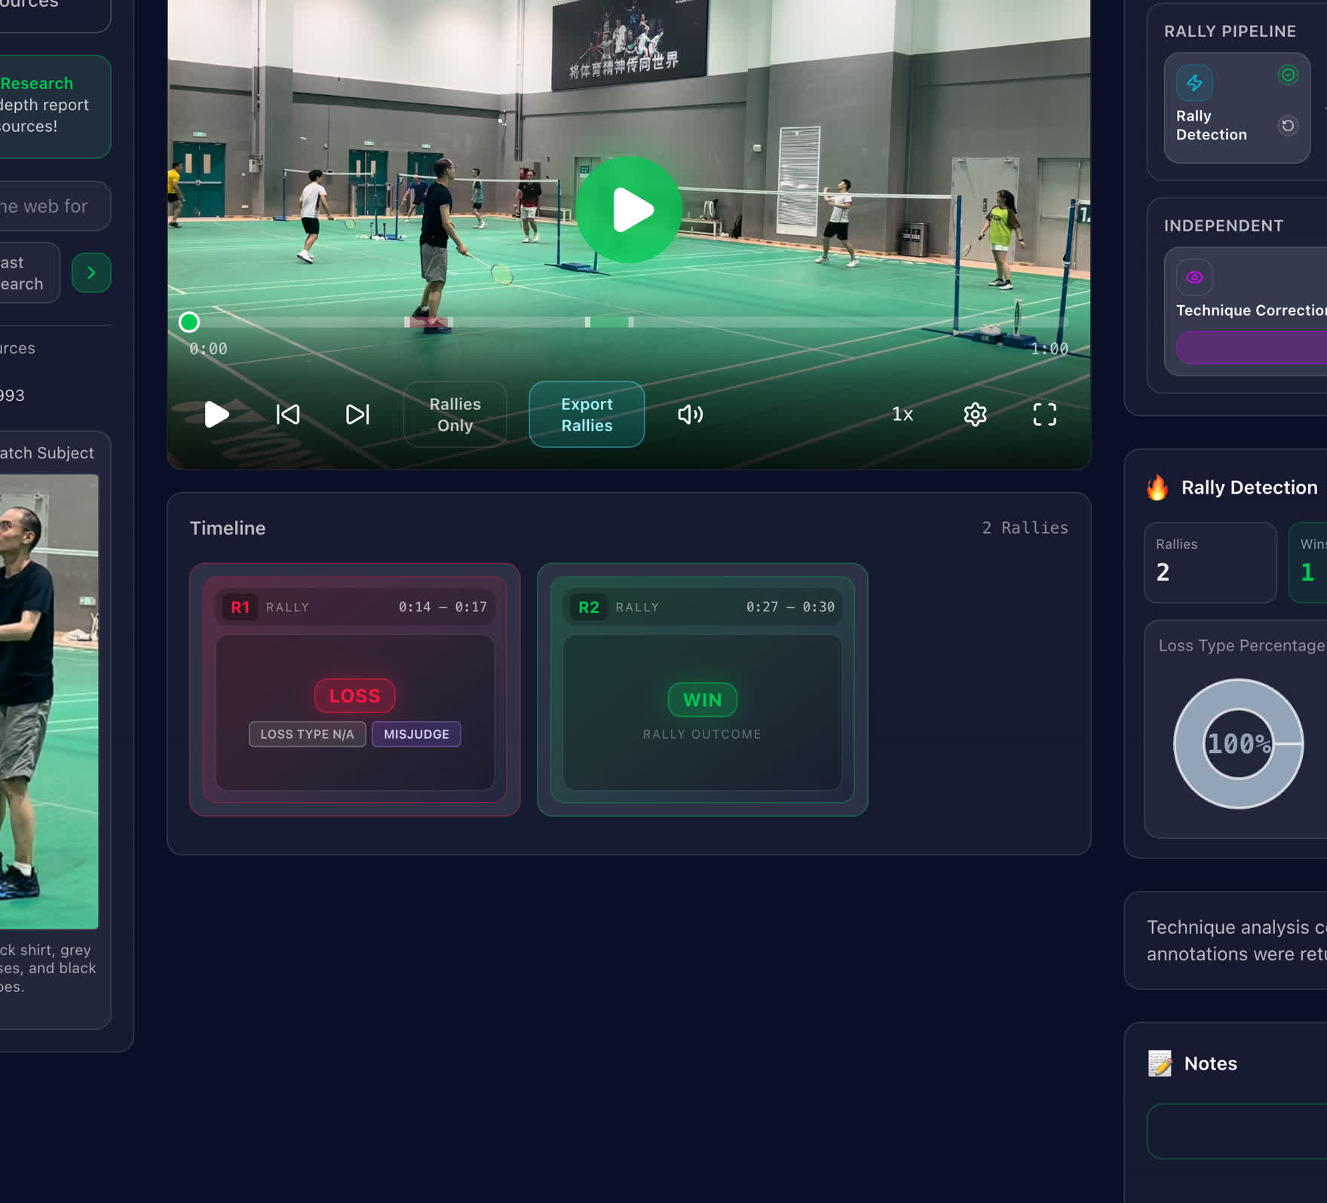1327x1203 pixels.
Task: Click the green scrubber handle at 0:00
Action: (189, 323)
